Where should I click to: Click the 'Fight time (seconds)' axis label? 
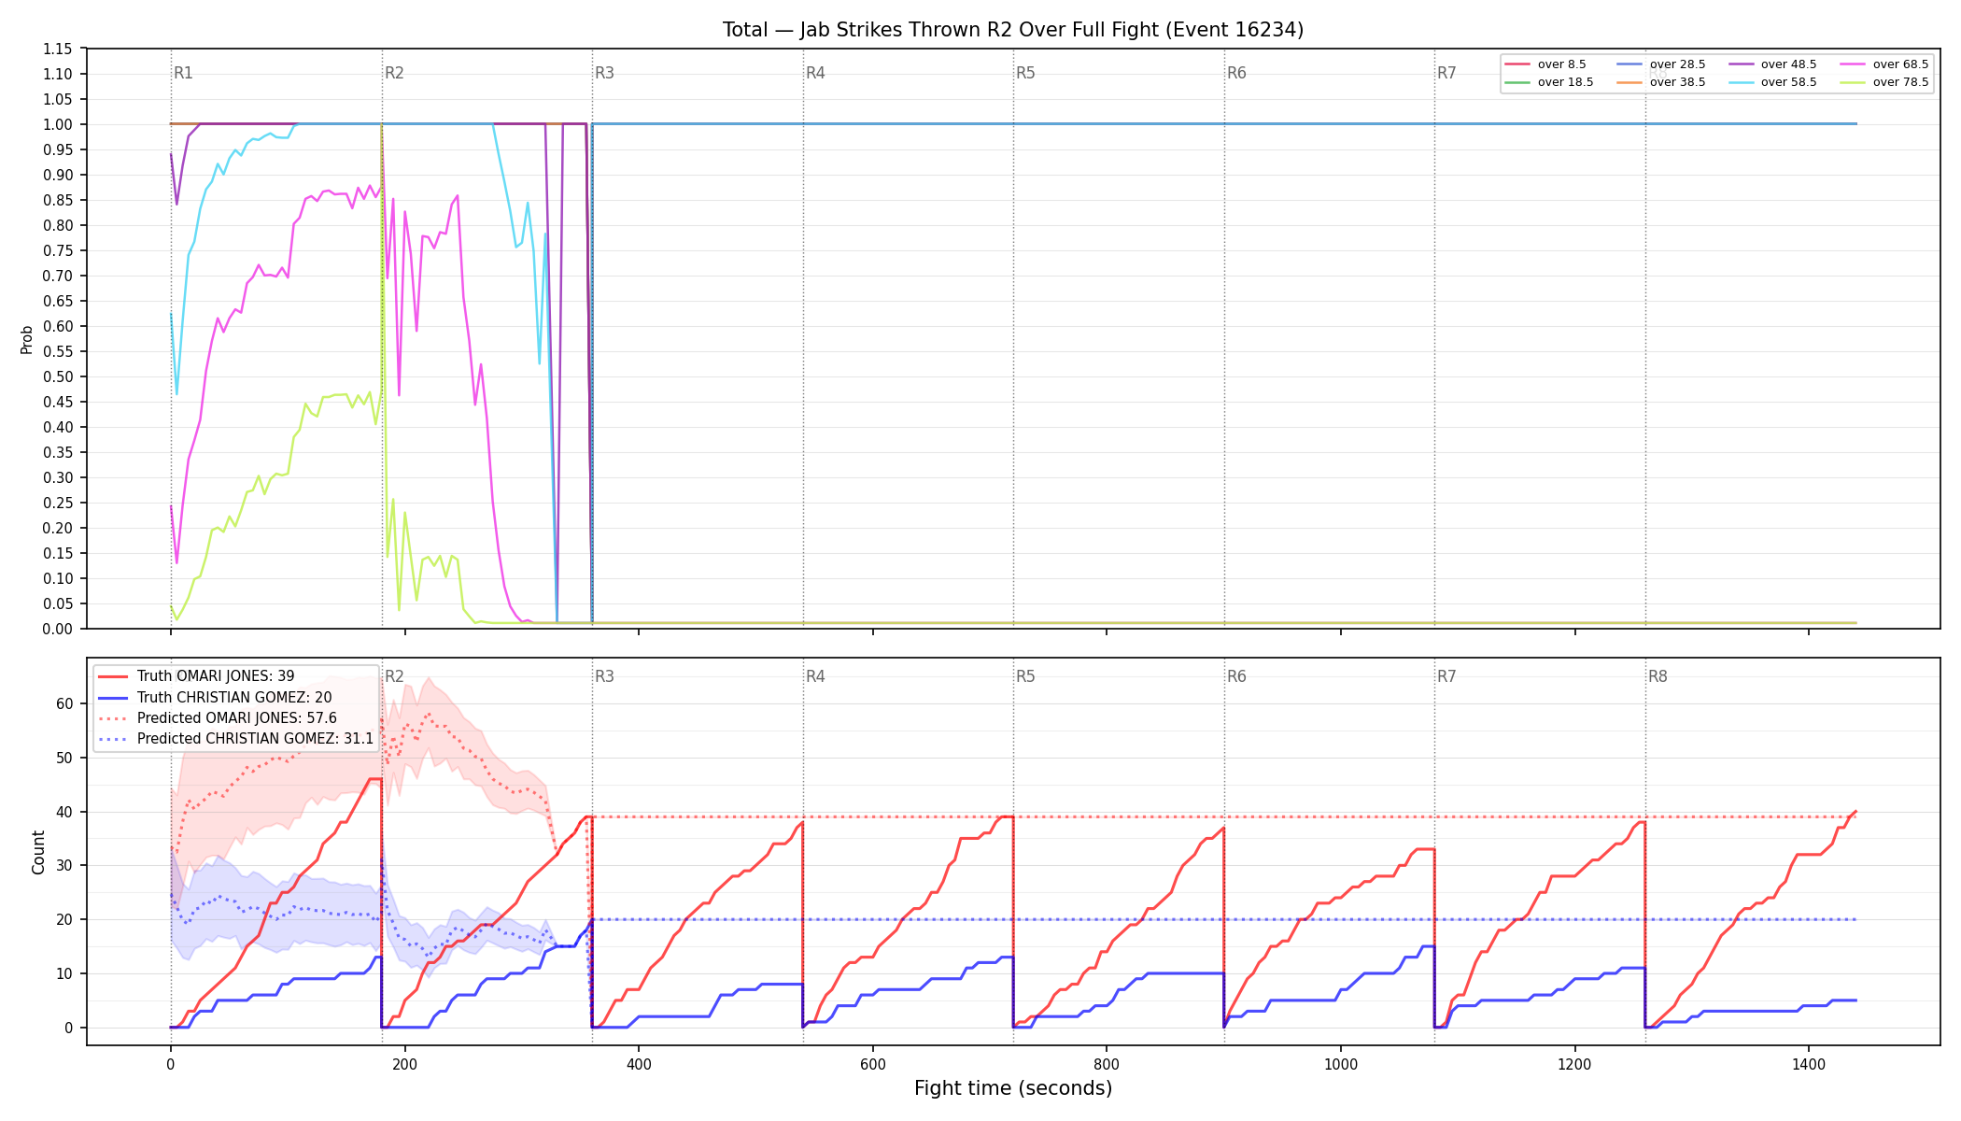click(x=1013, y=1088)
